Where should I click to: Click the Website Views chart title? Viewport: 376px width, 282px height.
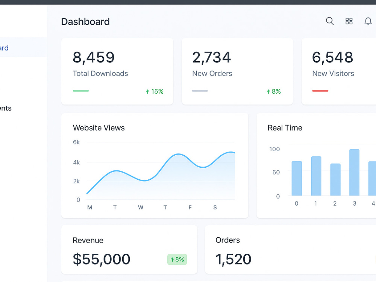click(x=99, y=128)
